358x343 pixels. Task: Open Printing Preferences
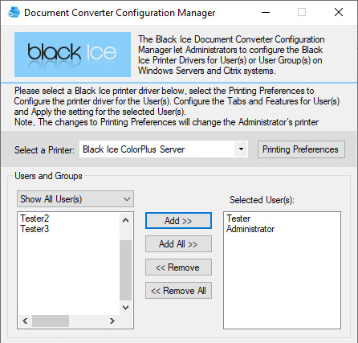[x=301, y=149]
